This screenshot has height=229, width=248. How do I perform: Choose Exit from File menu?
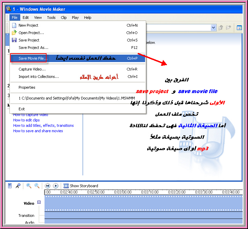pyautogui.click(x=78, y=109)
